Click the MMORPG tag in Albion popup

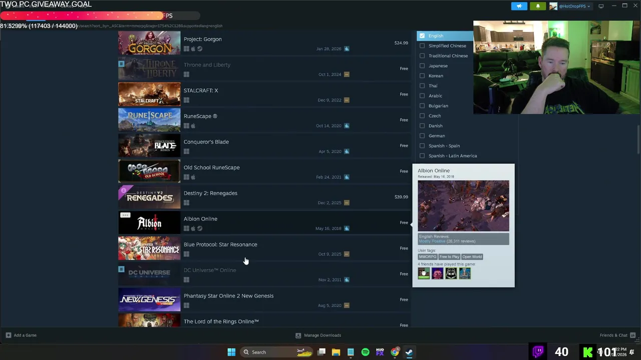tap(428, 256)
